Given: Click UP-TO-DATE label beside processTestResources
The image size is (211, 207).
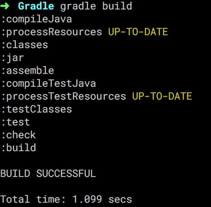Looking at the screenshot, I should pos(162,96).
